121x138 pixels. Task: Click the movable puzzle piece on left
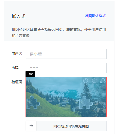tap(33, 103)
